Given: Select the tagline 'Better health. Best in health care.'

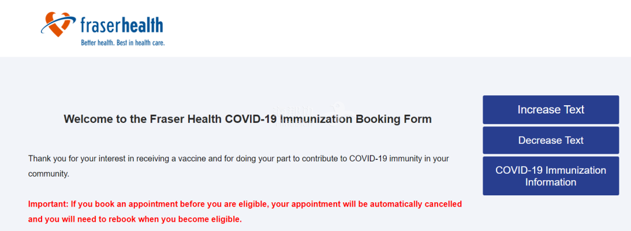Looking at the screenshot, I should pyautogui.click(x=123, y=42).
